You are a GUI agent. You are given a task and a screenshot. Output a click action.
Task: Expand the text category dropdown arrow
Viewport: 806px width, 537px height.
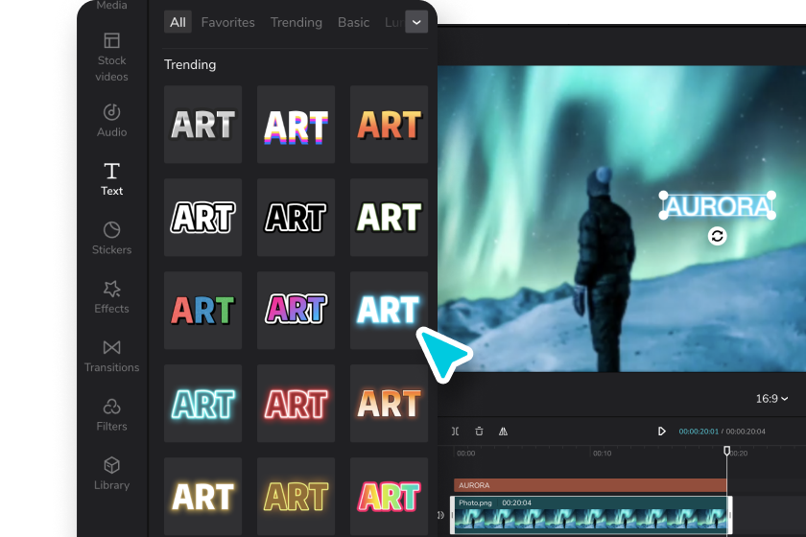[x=416, y=22]
